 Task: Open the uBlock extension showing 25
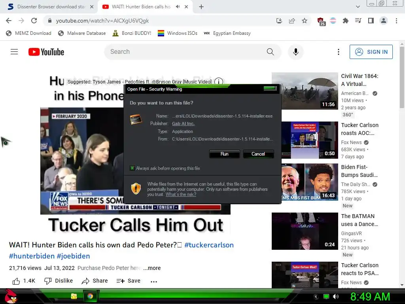pos(321,21)
